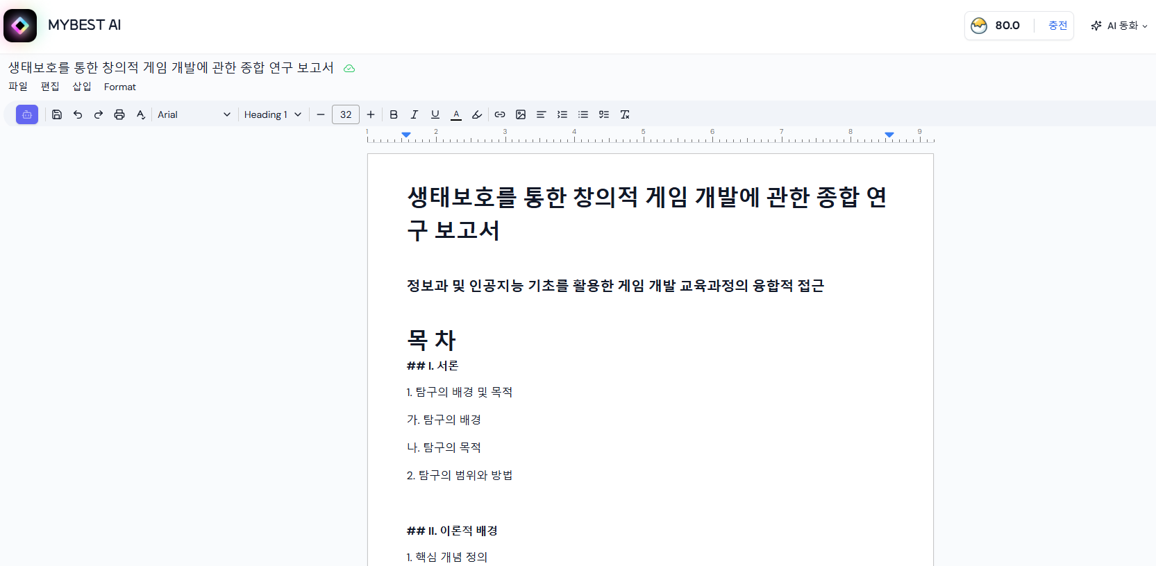Viewport: 1156px width, 566px height.
Task: Click the 80.0 credit balance value
Action: pyautogui.click(x=1007, y=26)
